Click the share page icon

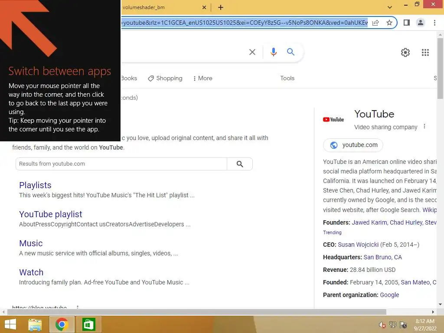[x=375, y=23]
